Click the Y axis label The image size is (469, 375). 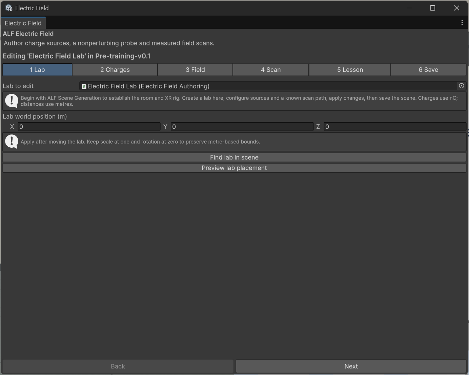(x=165, y=127)
